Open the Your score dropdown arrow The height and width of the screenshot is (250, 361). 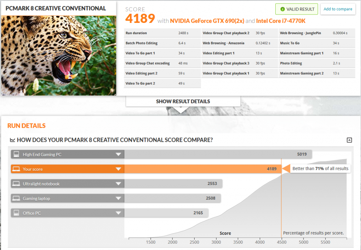click(118, 169)
